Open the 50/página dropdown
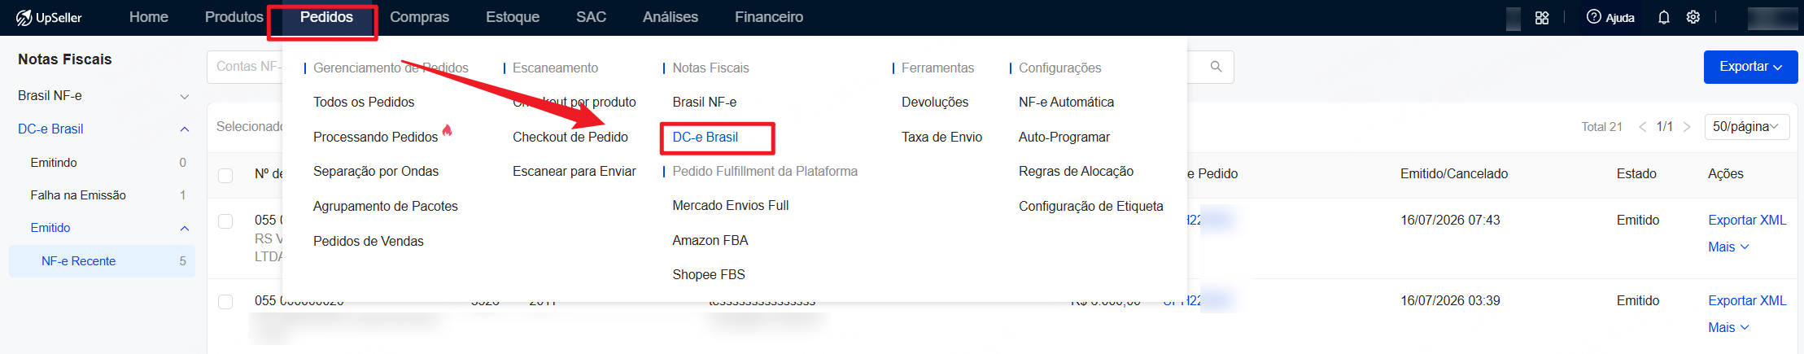The width and height of the screenshot is (1804, 354). coord(1746,127)
